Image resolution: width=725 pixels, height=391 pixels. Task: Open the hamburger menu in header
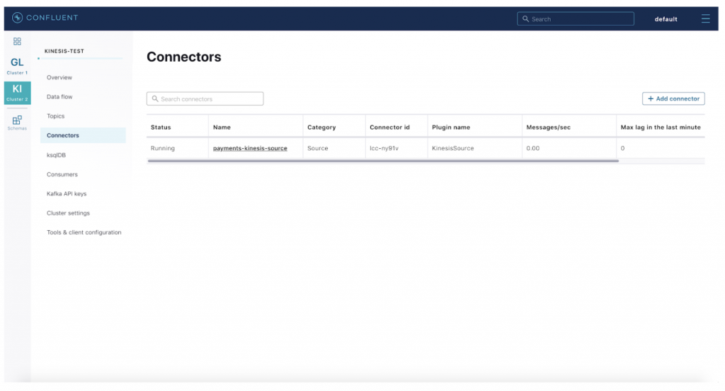(705, 18)
